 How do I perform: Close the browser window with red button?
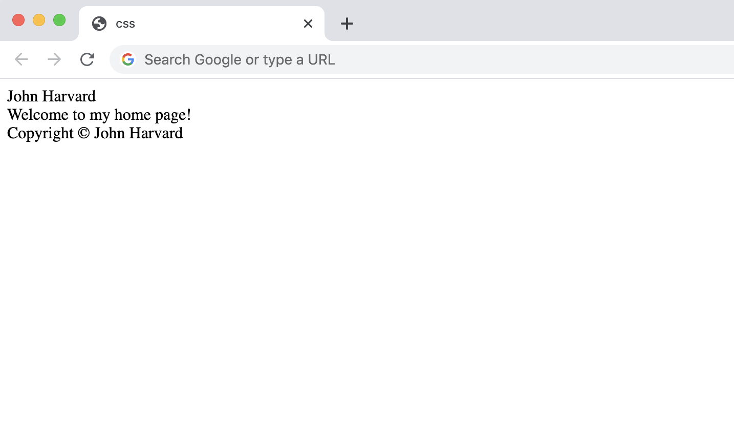(18, 20)
